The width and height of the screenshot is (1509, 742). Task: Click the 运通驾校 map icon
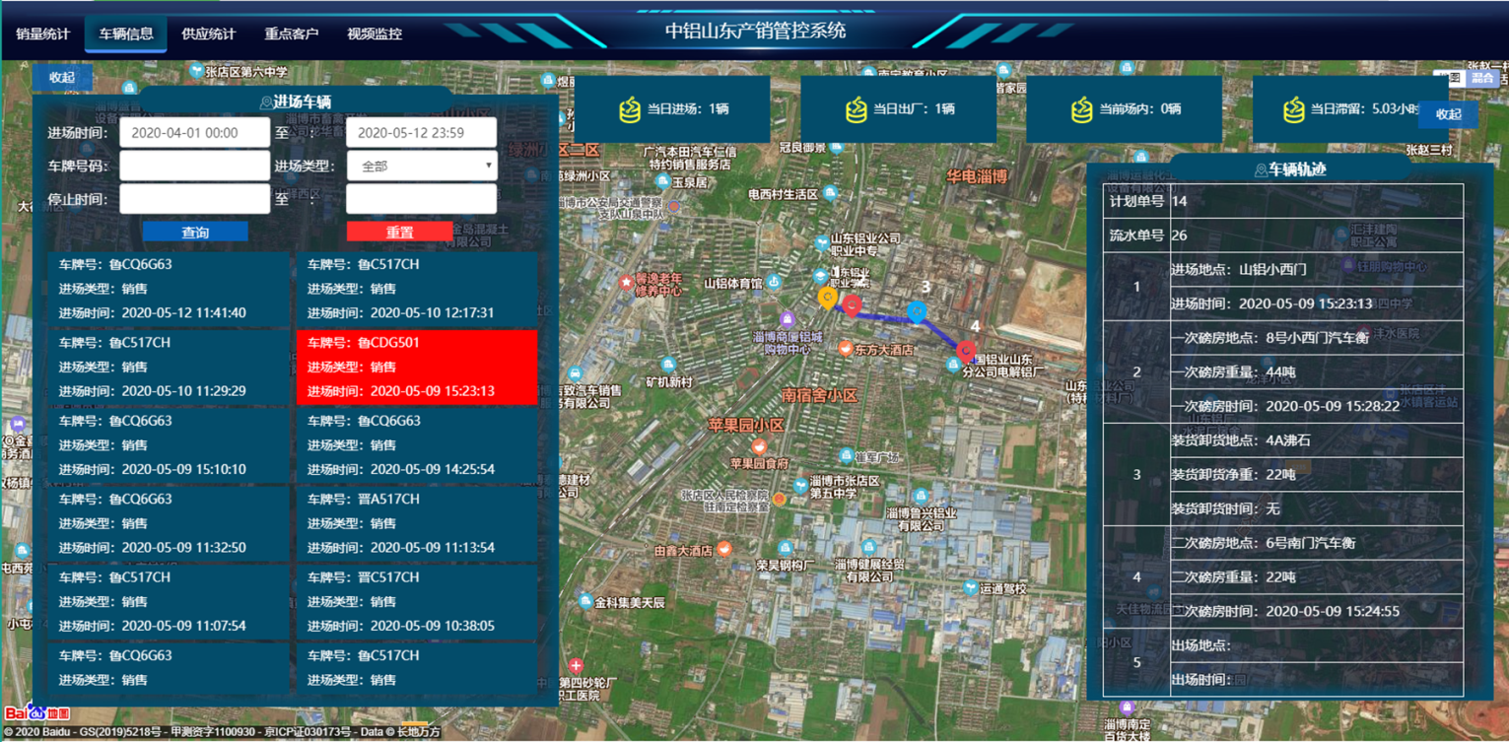point(971,588)
